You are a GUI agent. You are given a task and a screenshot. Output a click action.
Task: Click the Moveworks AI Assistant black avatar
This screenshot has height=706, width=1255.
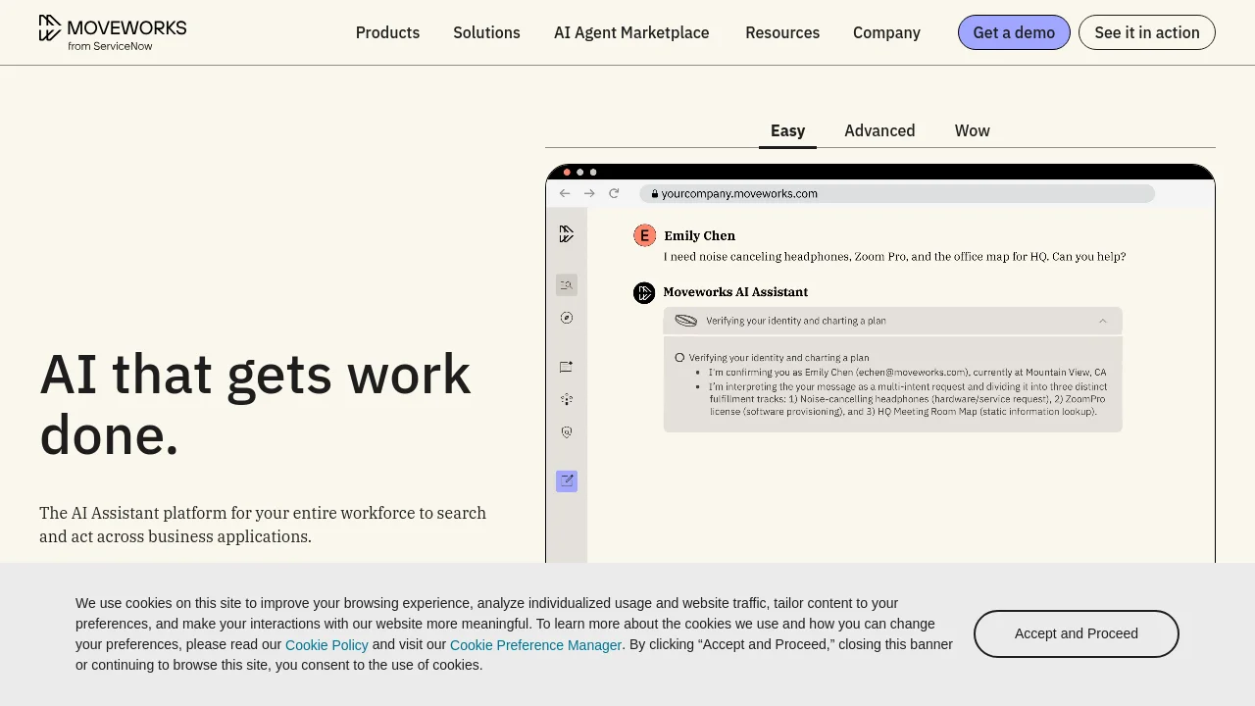[x=644, y=292]
